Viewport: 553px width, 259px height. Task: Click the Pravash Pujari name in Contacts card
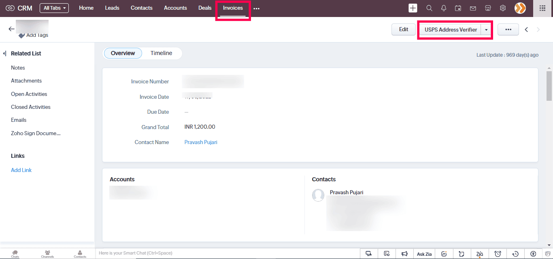click(347, 193)
